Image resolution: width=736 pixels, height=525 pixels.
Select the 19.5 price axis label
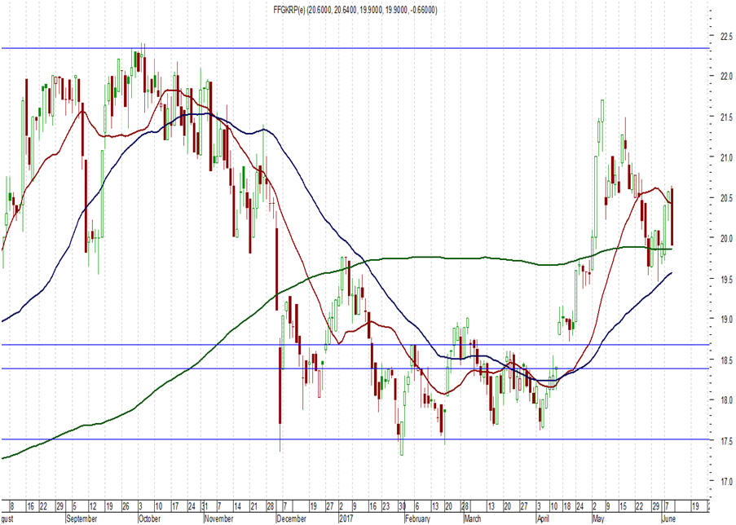click(726, 279)
